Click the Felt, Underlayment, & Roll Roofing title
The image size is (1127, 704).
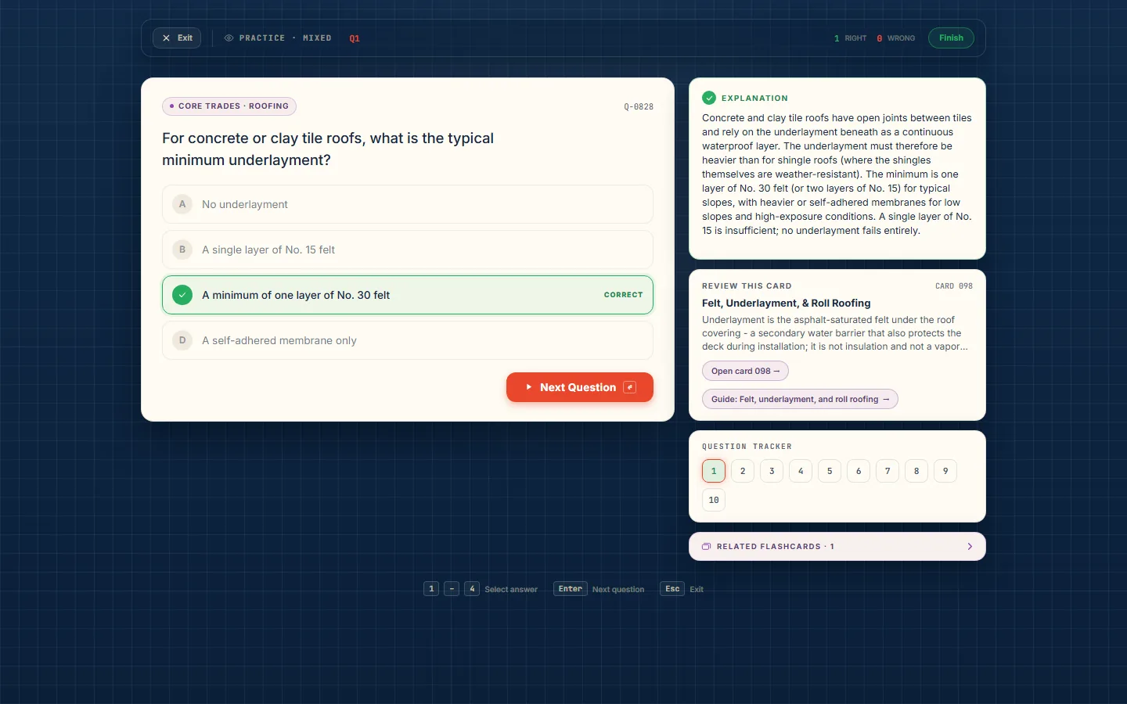tap(786, 304)
